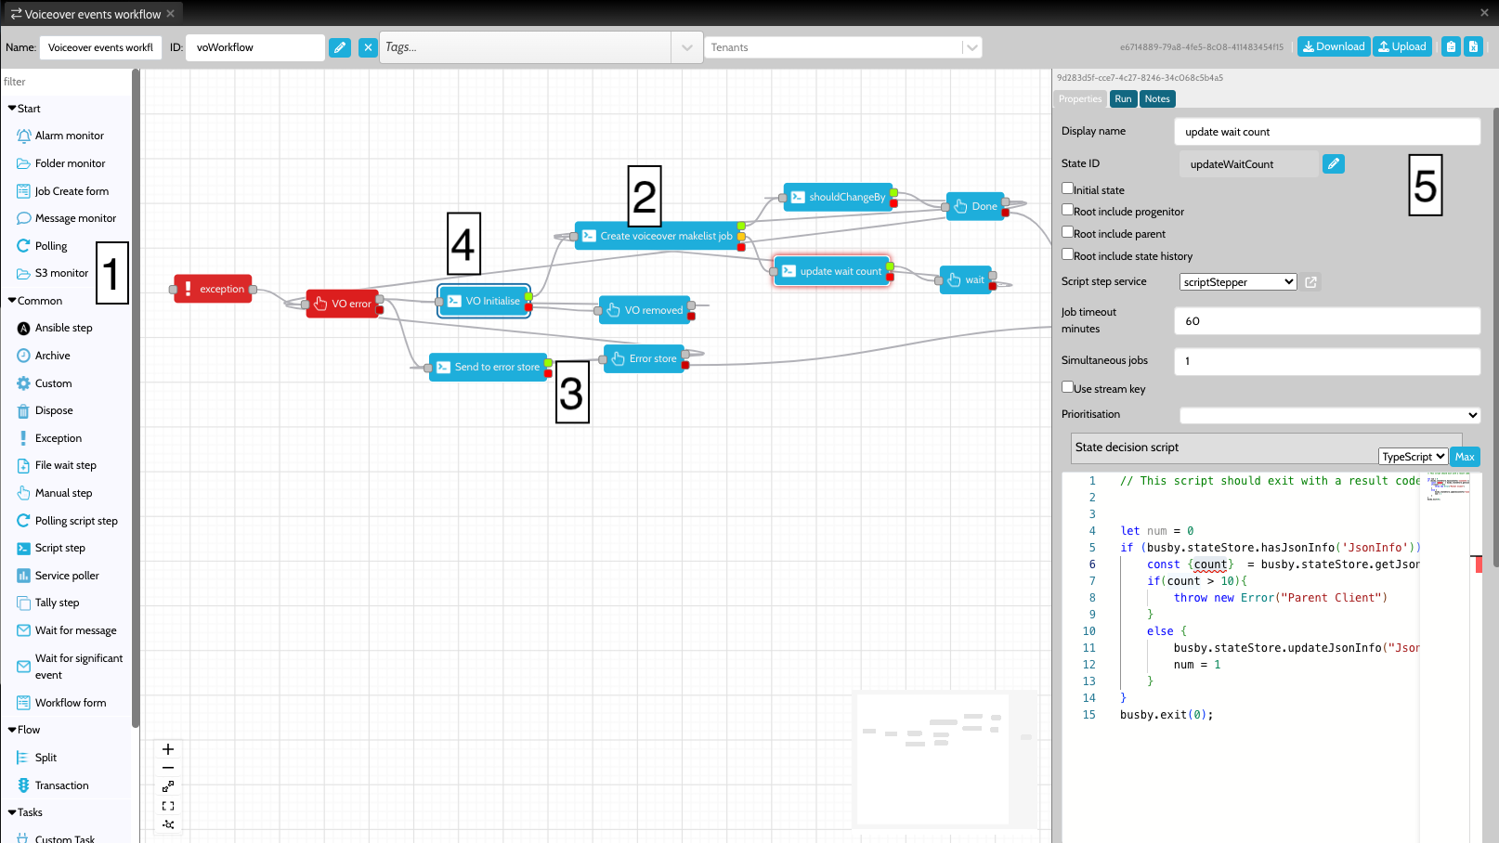
Task: Click the Tally step icon
Action: [24, 603]
